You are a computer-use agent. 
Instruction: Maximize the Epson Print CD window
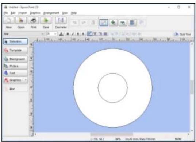(179, 7)
